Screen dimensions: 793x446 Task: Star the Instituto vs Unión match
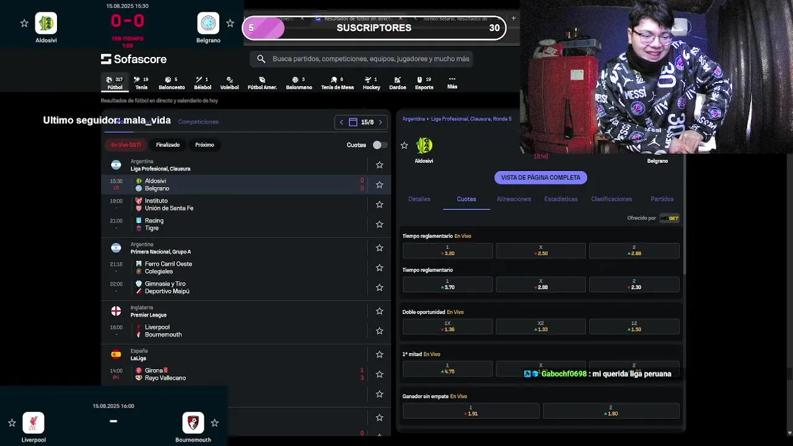tap(380, 204)
